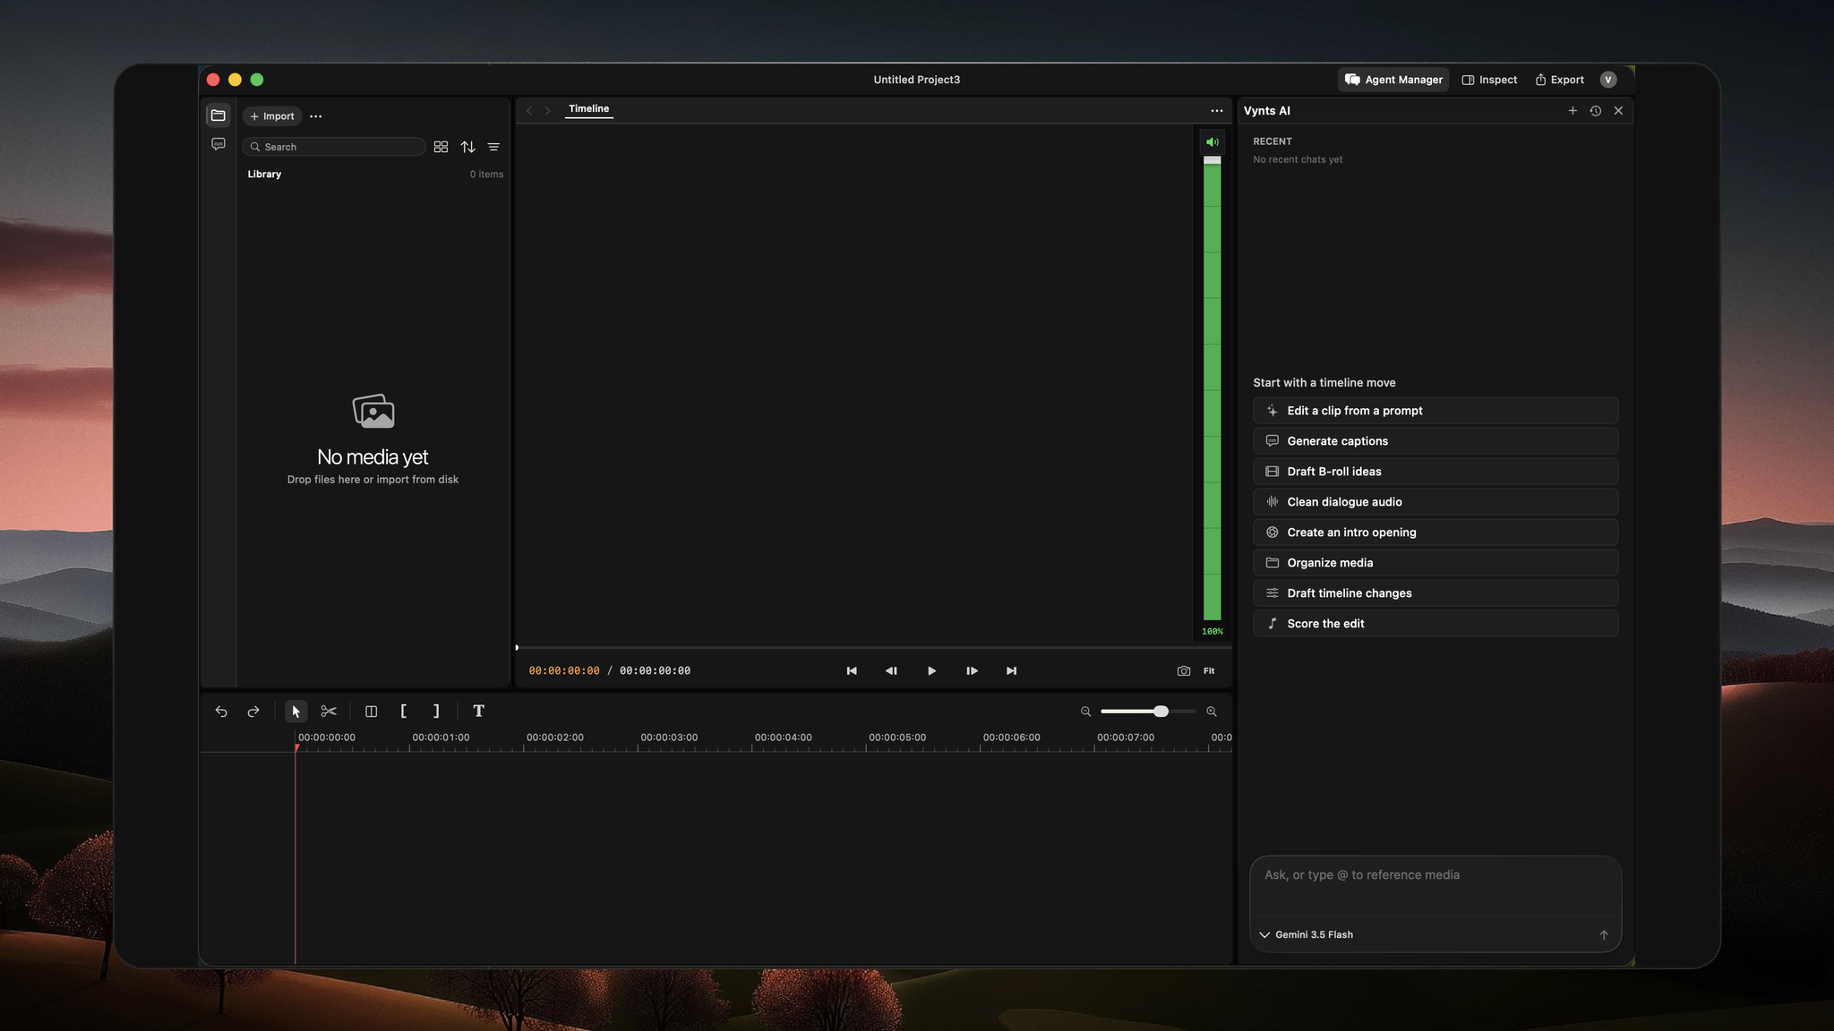Choose Create an intro opening suggestion
Image resolution: width=1834 pixels, height=1031 pixels.
click(x=1435, y=533)
